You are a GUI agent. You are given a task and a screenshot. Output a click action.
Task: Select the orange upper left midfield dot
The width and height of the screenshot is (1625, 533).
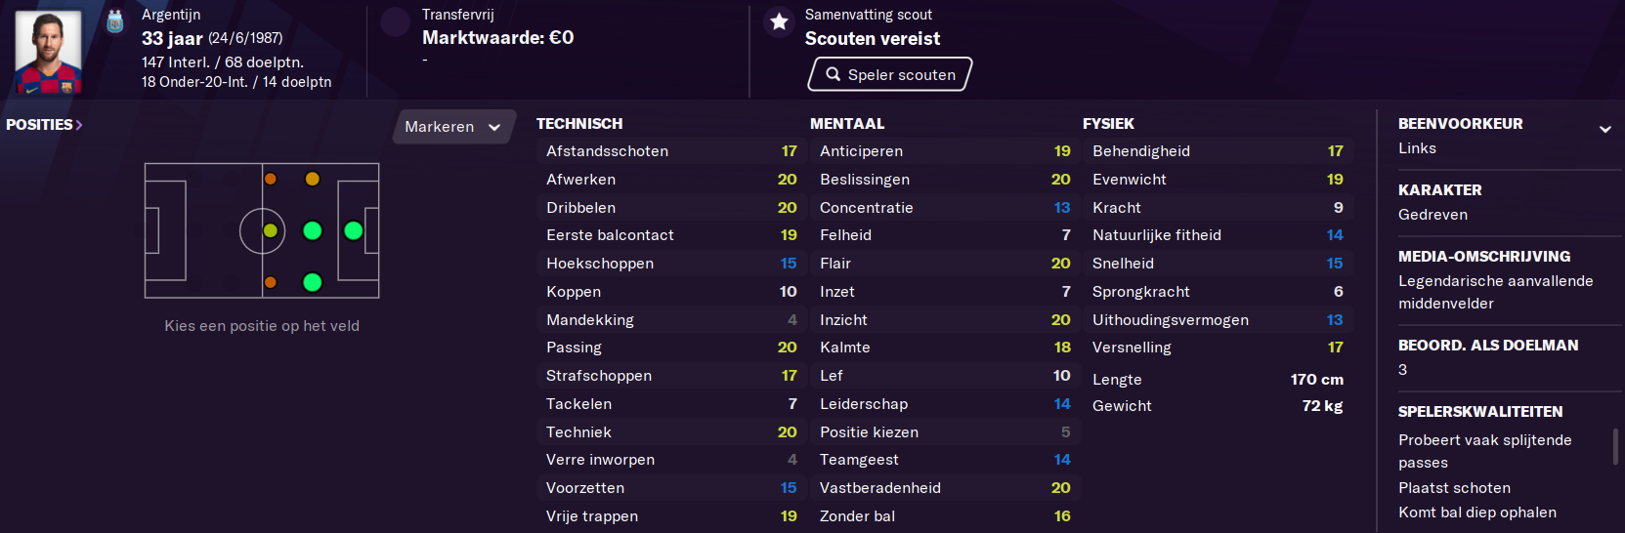tap(271, 179)
